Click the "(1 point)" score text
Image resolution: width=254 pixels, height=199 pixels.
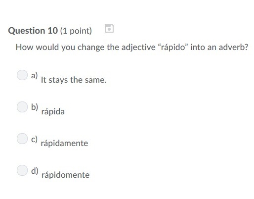click(76, 31)
